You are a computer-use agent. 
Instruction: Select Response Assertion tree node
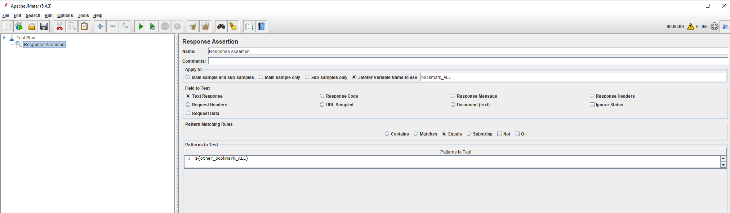tap(44, 45)
